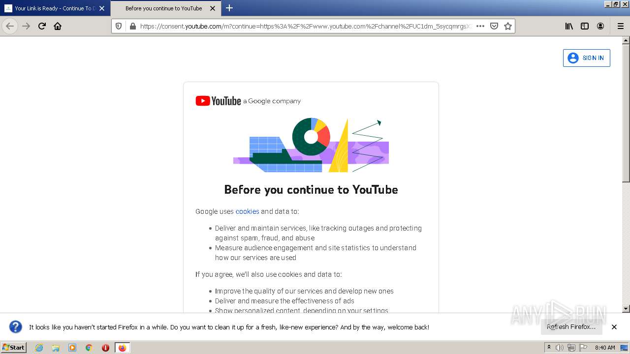This screenshot has width=630, height=354.
Task: Show hidden system tray icons
Action: (x=549, y=348)
